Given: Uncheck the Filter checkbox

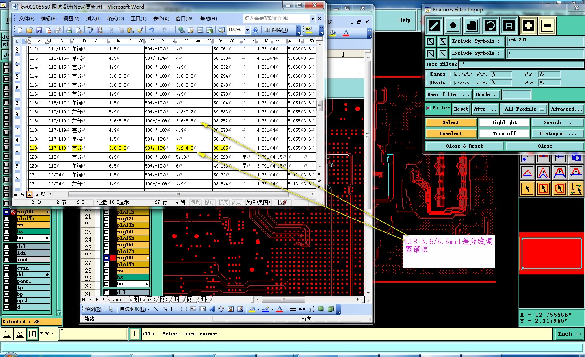Looking at the screenshot, I should click(x=429, y=108).
